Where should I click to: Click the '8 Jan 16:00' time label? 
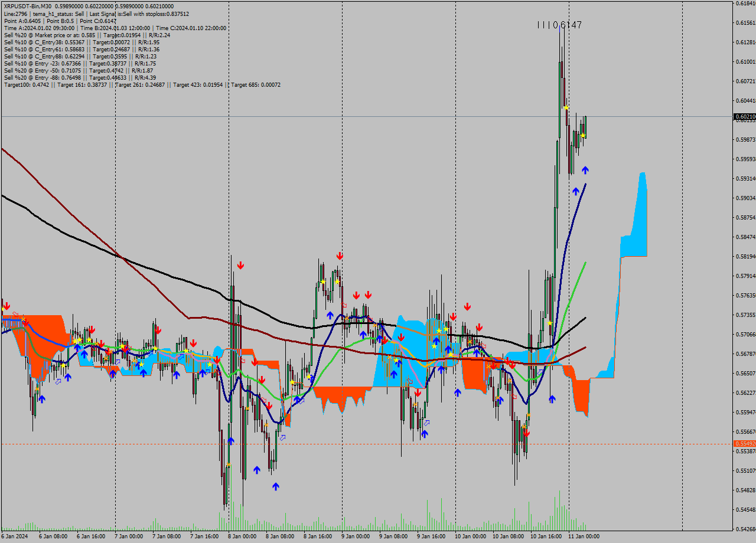pos(317,537)
